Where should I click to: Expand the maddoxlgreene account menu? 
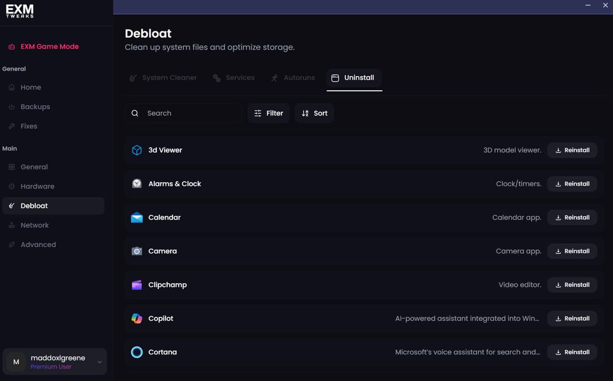[x=99, y=362]
